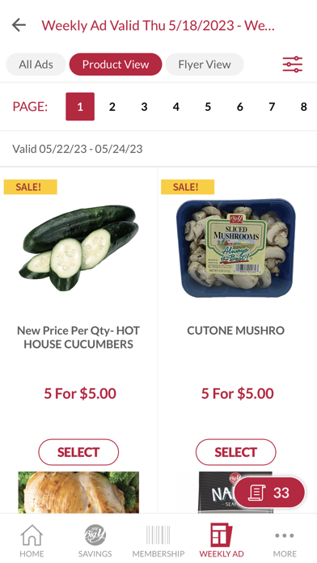Select the Cutone Mushro deal
Viewport: 317px width, 563px height.
pos(236,452)
